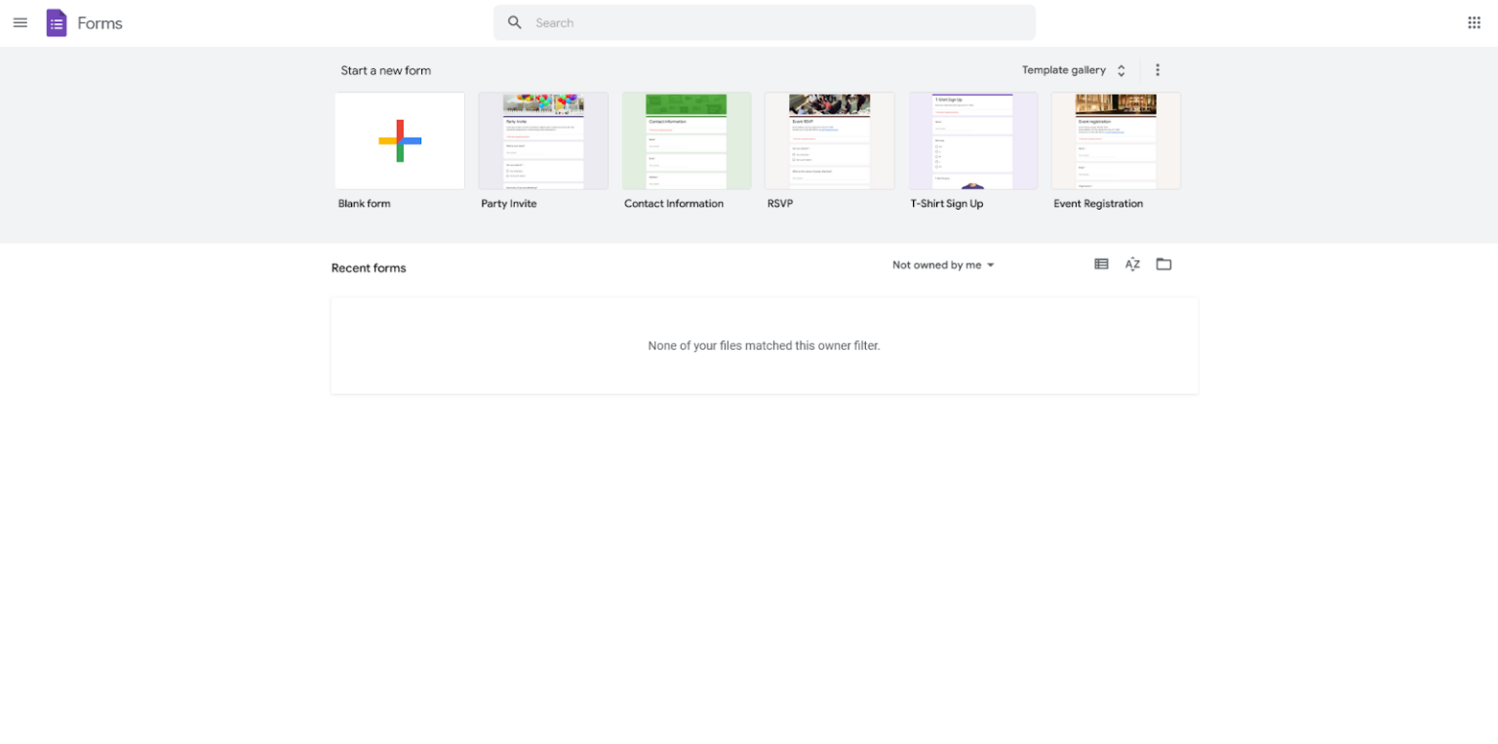Switch to list view for recent forms
The image size is (1498, 744).
tap(1101, 263)
